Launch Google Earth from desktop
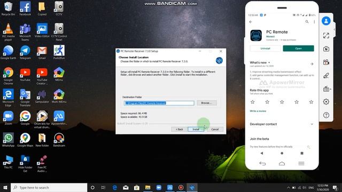The height and width of the screenshot is (192, 342). coord(9,52)
